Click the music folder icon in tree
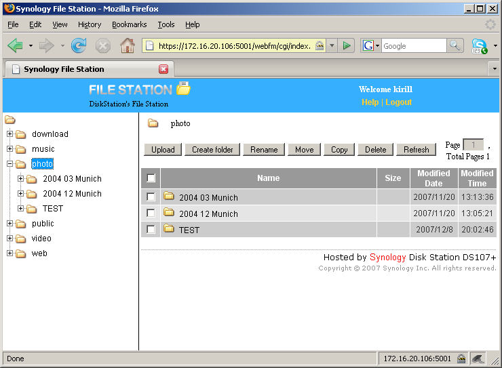 point(21,149)
